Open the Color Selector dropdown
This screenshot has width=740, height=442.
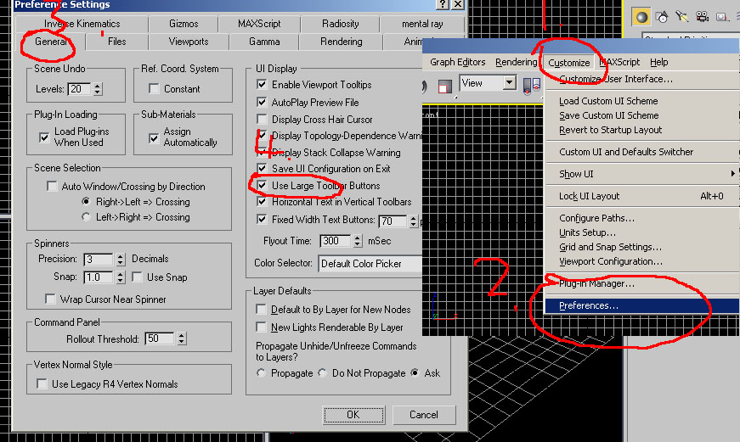click(x=370, y=263)
